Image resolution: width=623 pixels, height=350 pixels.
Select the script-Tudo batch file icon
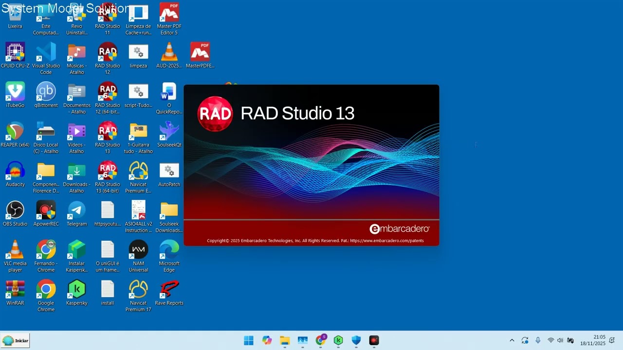138,95
